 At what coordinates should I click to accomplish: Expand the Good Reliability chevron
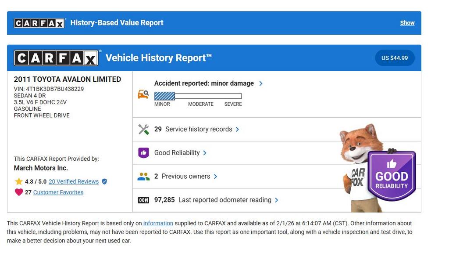[x=205, y=153]
